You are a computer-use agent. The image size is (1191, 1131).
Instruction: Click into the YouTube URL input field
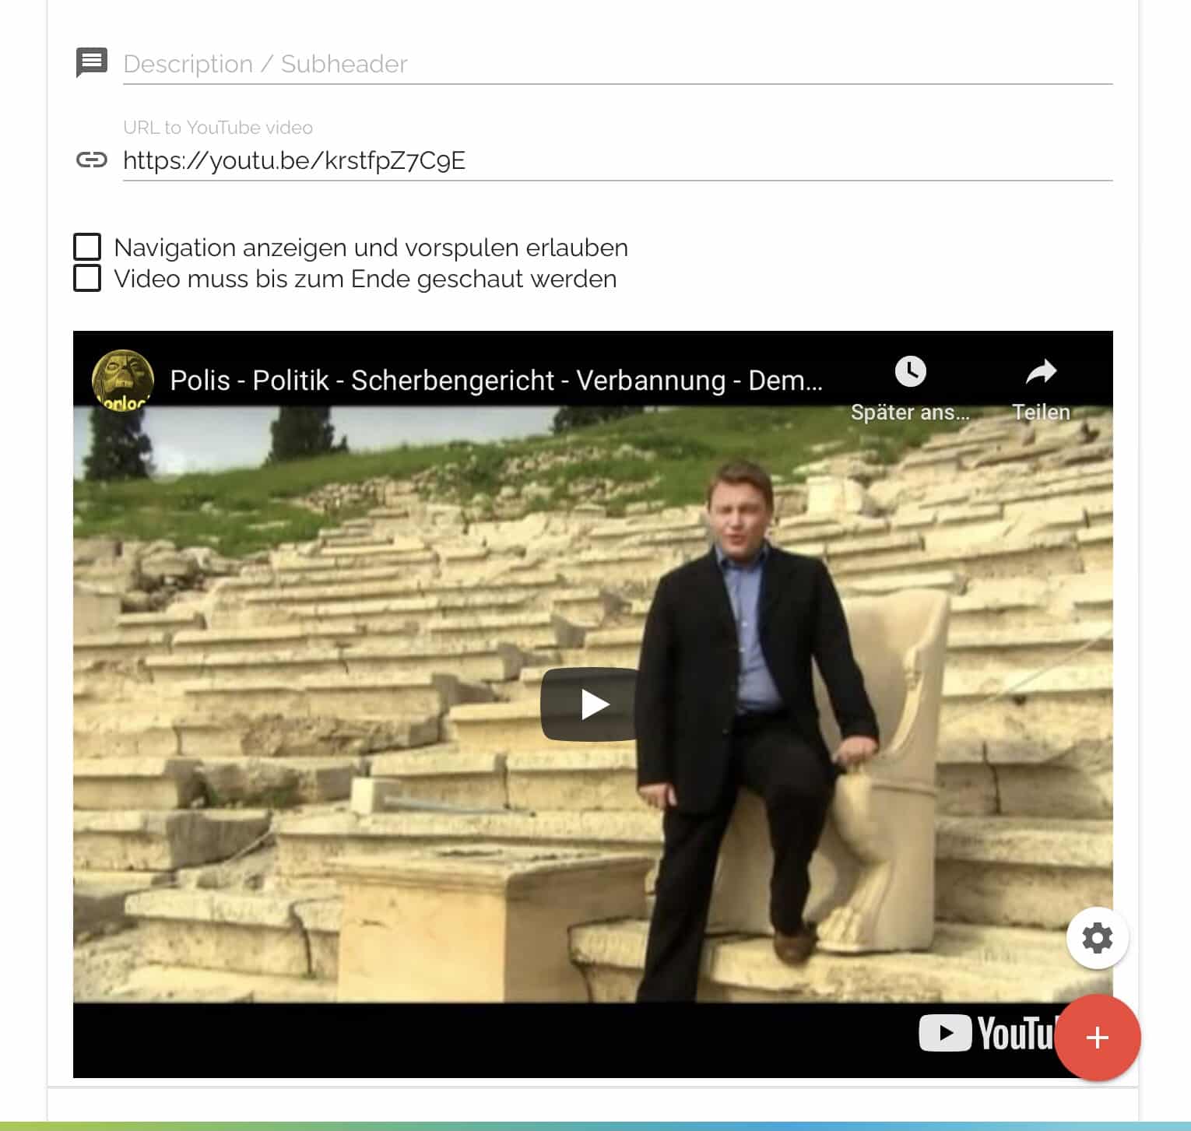[x=617, y=160]
